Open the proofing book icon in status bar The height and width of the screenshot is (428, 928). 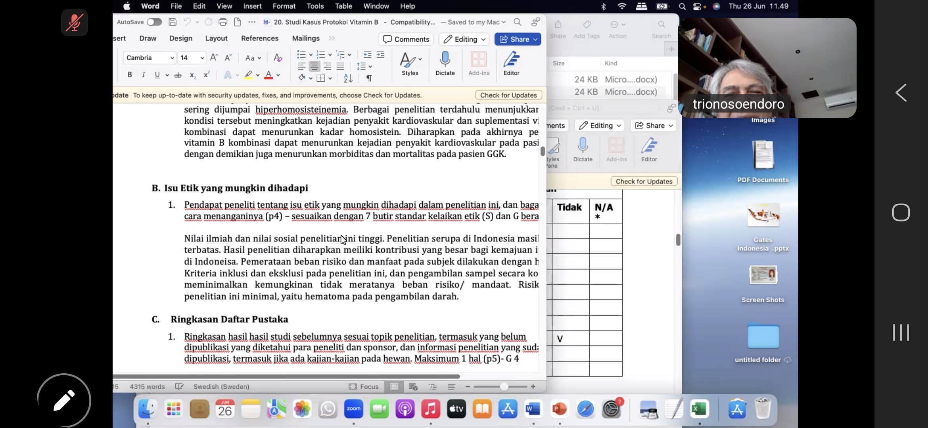point(179,386)
